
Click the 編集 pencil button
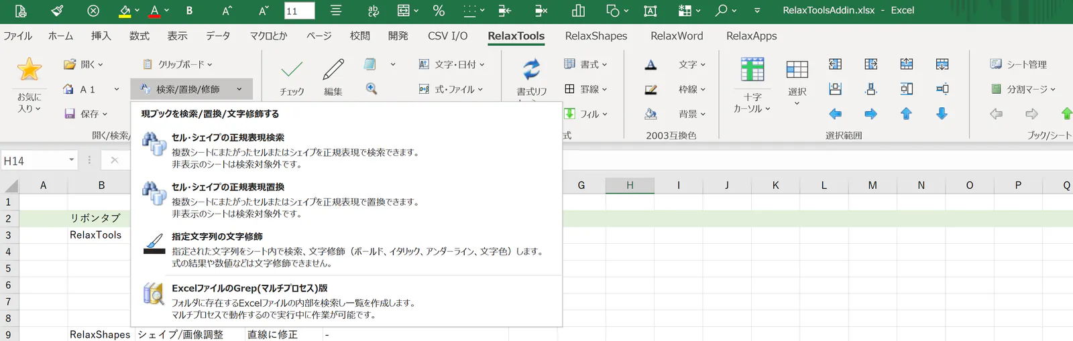coord(333,78)
